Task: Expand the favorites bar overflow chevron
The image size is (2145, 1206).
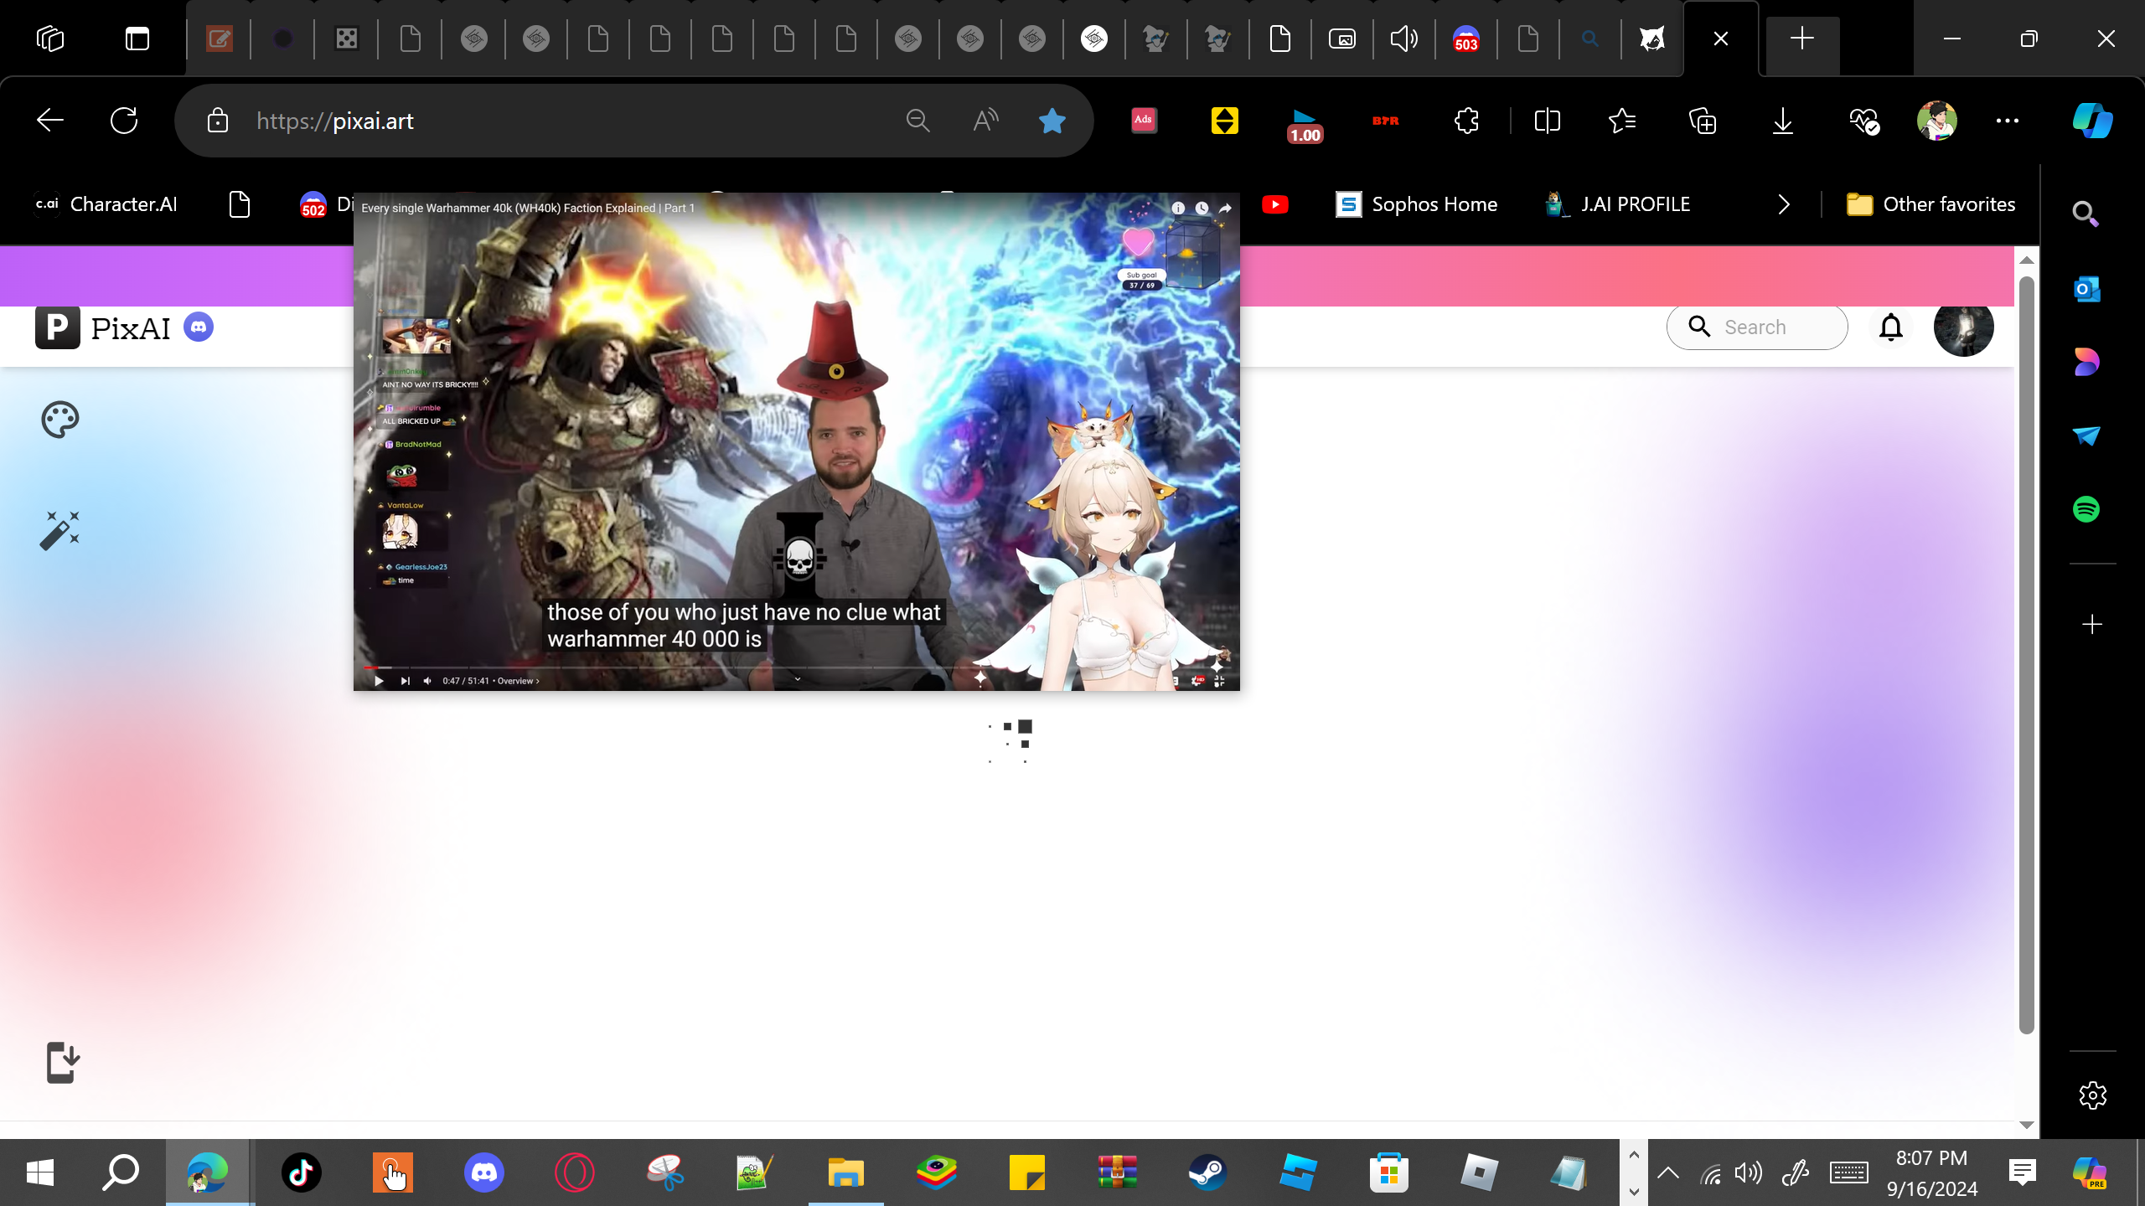Action: point(1784,204)
